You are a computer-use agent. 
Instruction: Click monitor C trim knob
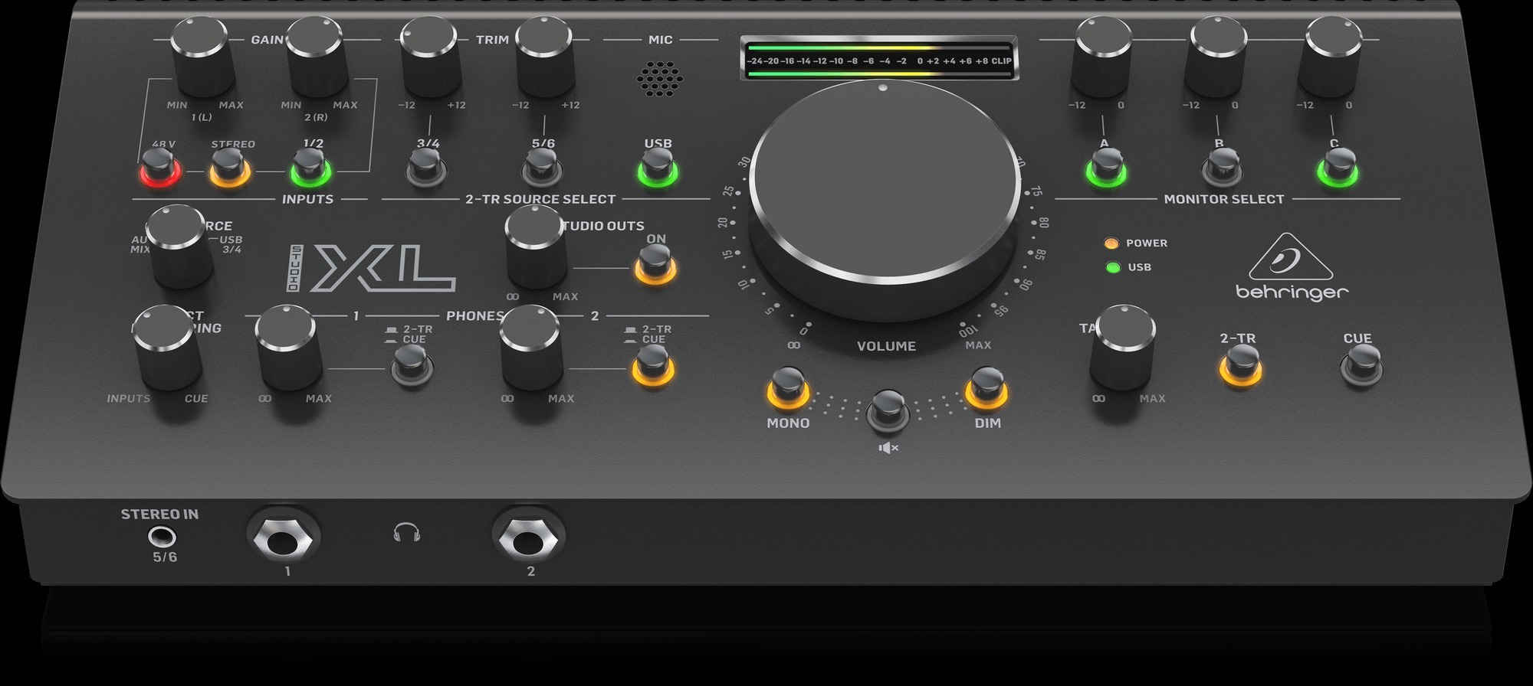coord(1331,57)
